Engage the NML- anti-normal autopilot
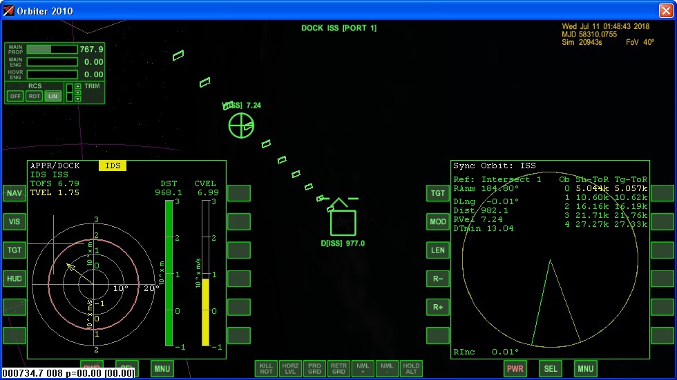This screenshot has height=380, width=677. (x=387, y=368)
